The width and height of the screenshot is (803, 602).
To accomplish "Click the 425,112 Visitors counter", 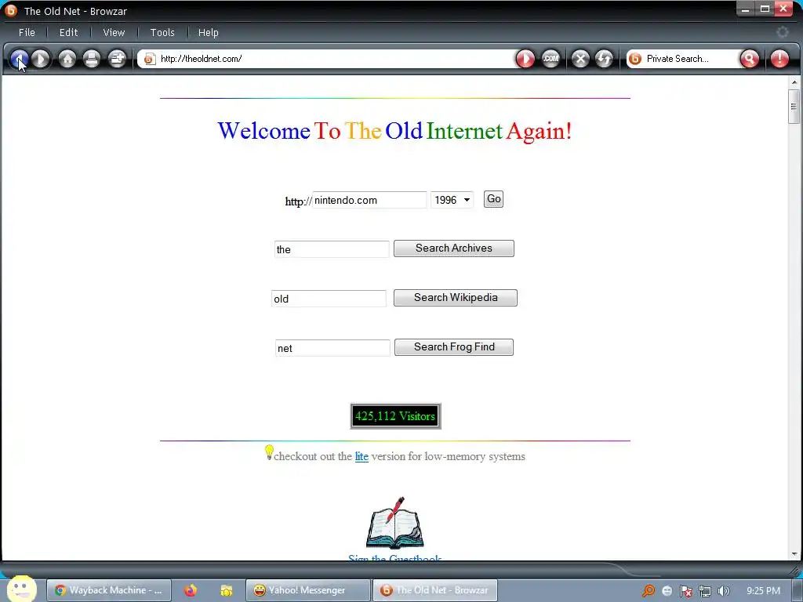I will tap(395, 416).
